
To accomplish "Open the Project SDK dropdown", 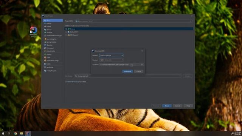I will [x=133, y=21].
